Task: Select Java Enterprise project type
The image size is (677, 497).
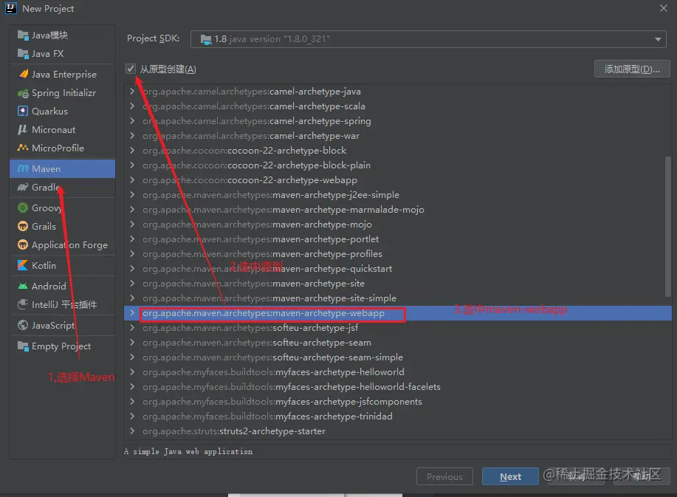Action: point(62,75)
